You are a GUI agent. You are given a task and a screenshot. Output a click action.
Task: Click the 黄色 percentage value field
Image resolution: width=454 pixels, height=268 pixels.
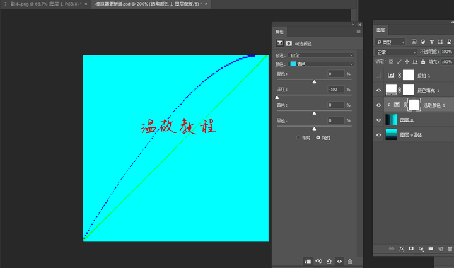click(336, 105)
